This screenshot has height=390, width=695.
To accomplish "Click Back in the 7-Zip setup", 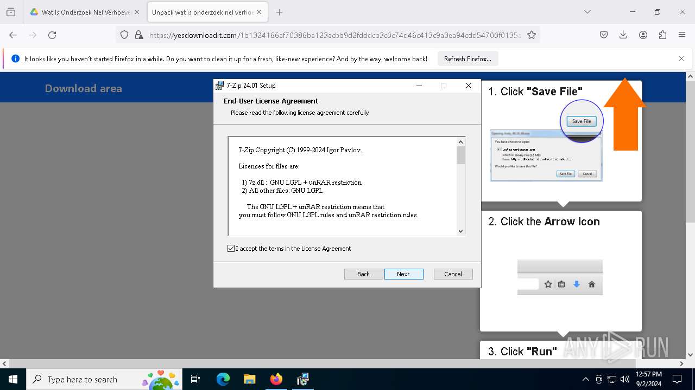I will (x=364, y=274).
